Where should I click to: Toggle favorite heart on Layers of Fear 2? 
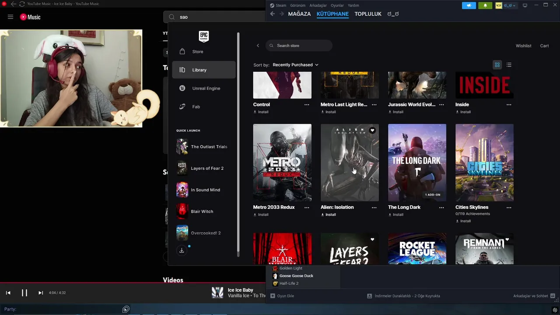tap(372, 239)
